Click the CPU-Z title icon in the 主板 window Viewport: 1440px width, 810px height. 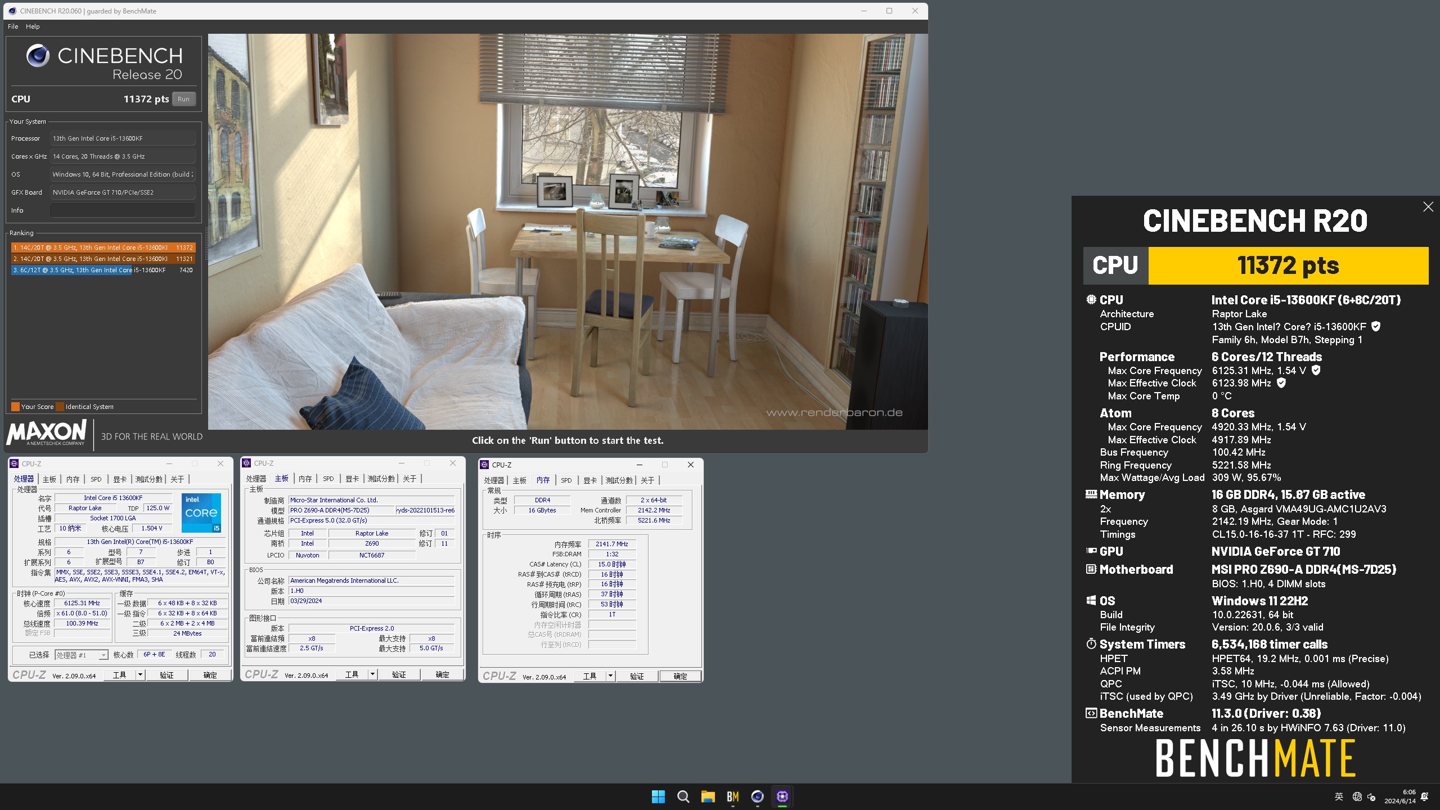(x=246, y=463)
